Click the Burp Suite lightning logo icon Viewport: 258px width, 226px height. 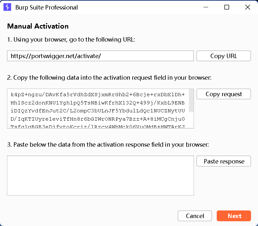point(7,7)
